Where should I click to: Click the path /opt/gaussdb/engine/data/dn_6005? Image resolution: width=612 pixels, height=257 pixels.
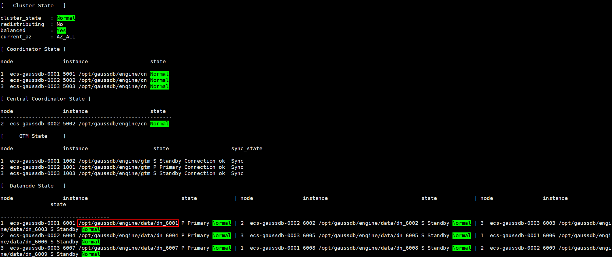(x=368, y=236)
